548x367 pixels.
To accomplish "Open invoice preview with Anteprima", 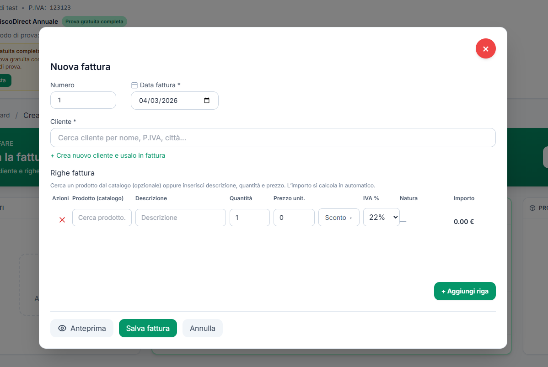I will (x=82, y=328).
